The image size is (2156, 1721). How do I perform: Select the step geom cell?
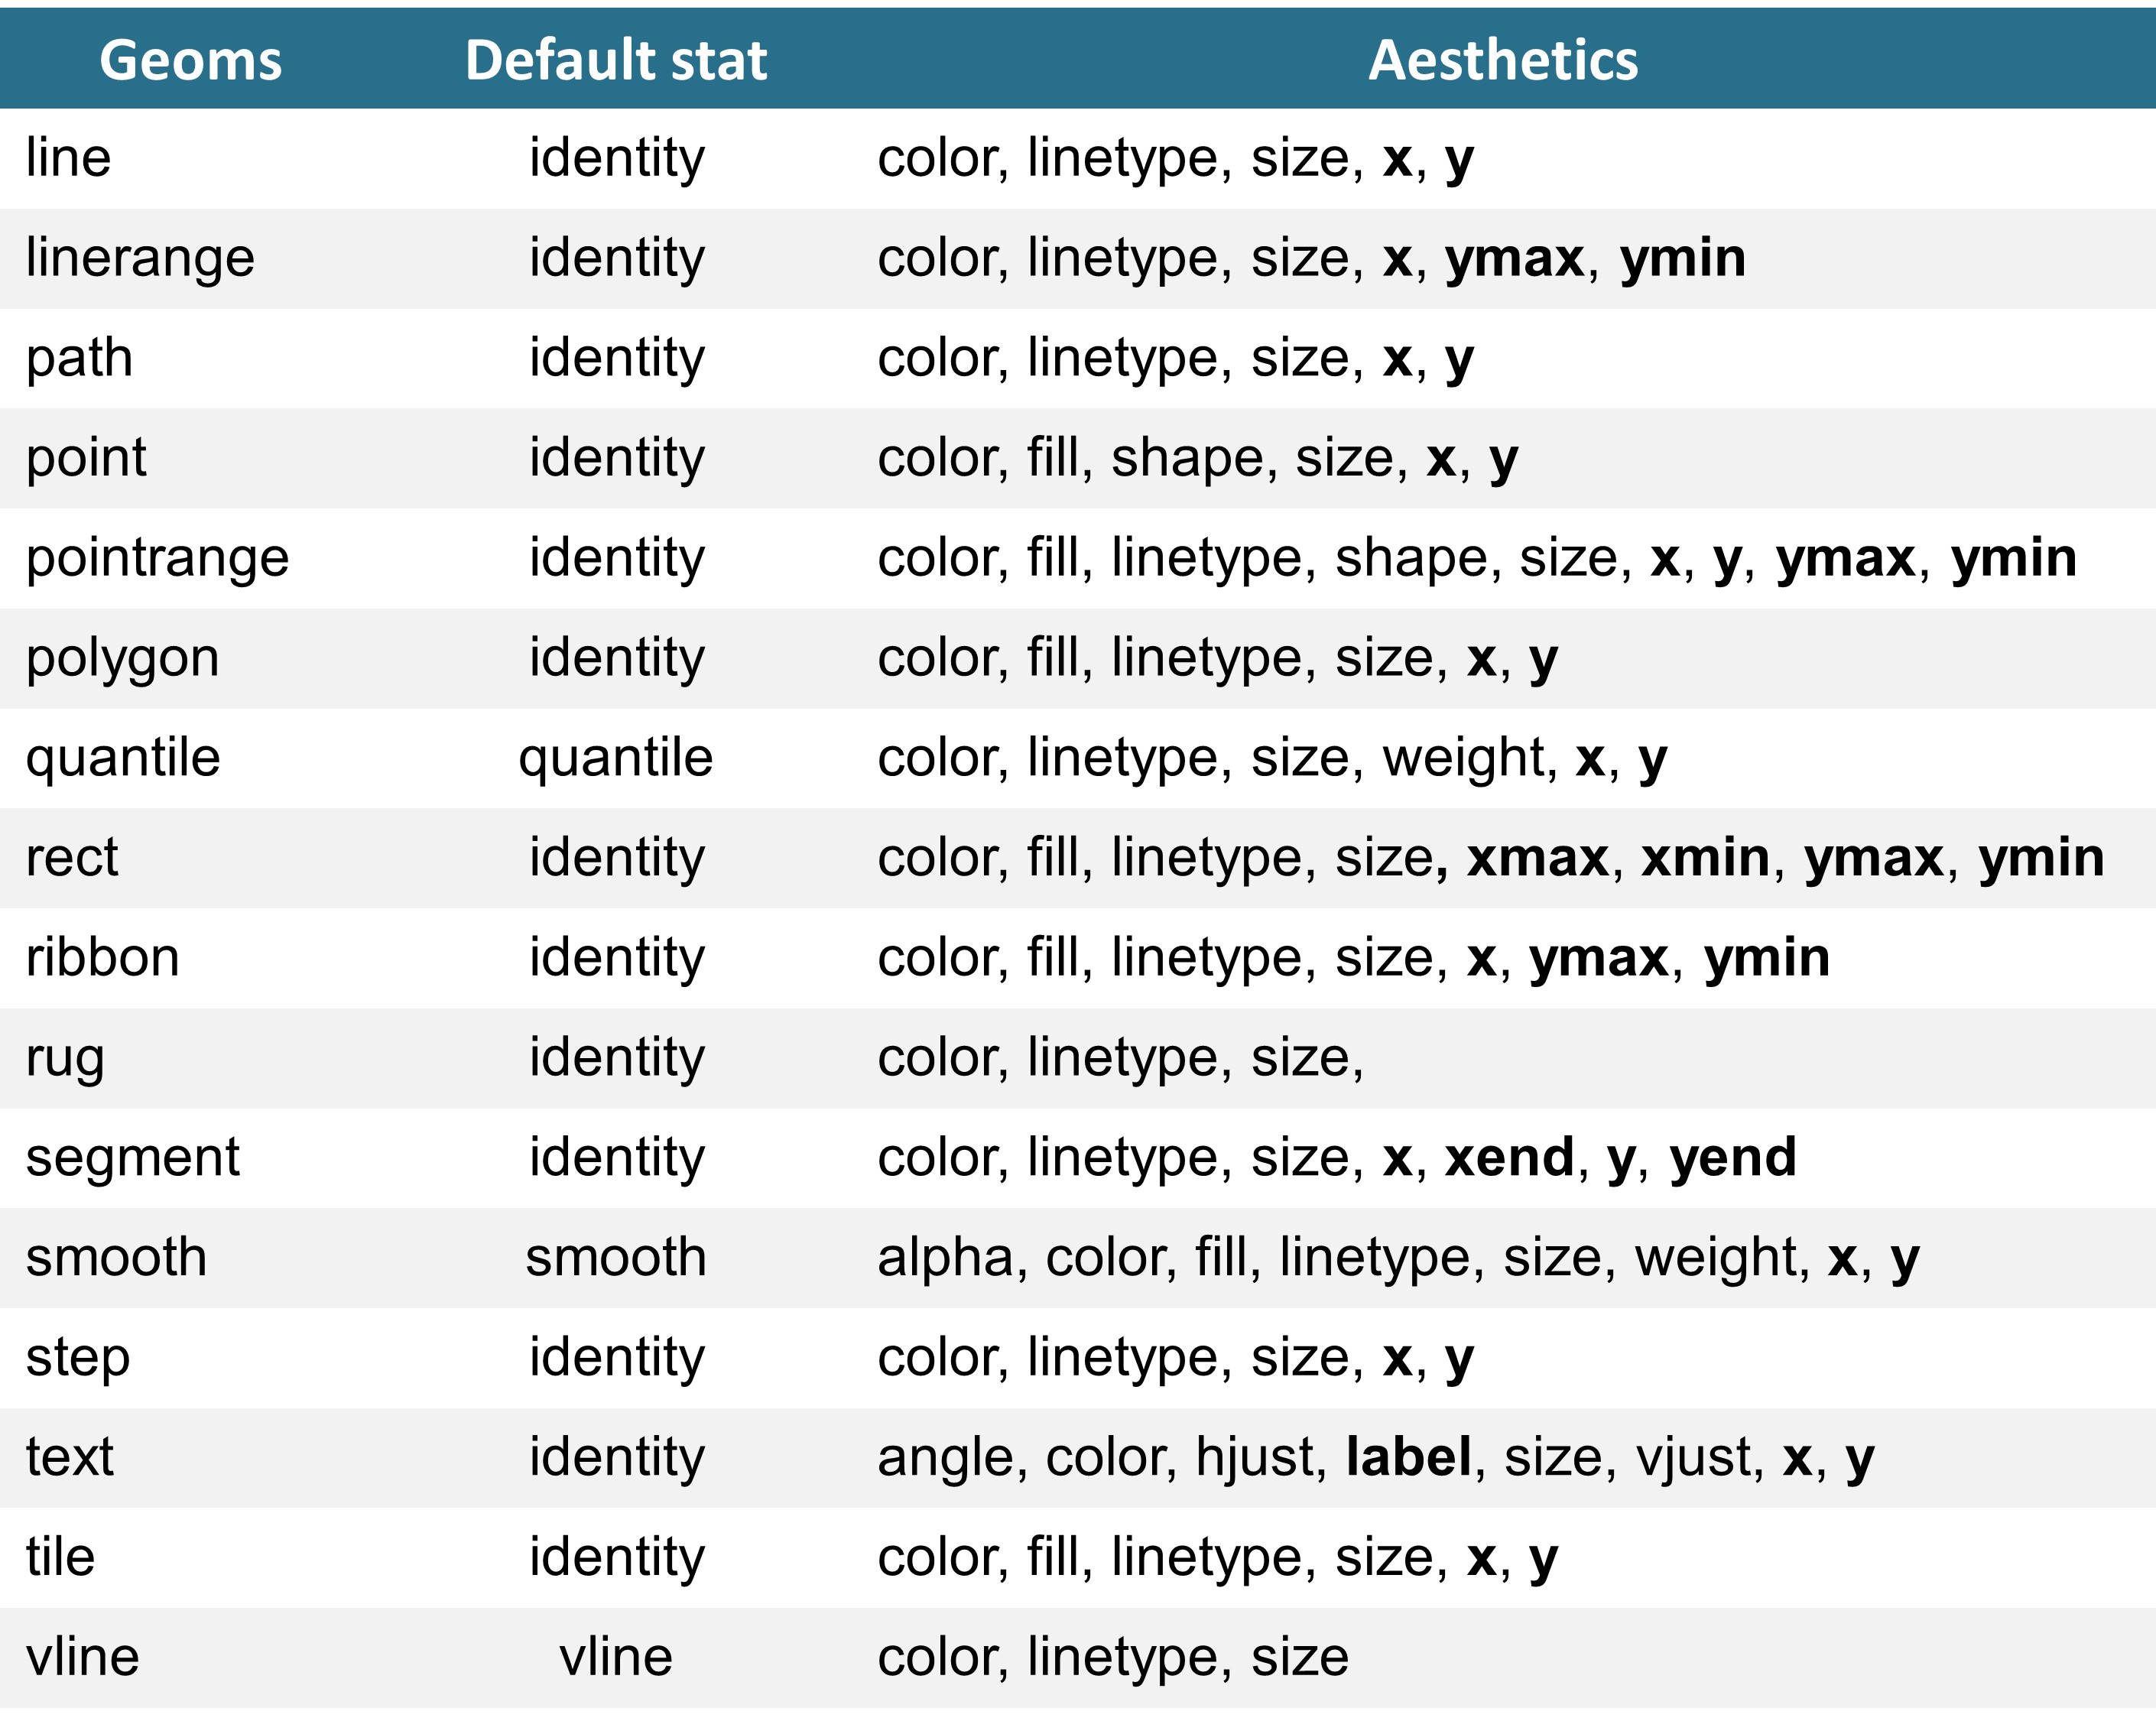click(78, 1358)
